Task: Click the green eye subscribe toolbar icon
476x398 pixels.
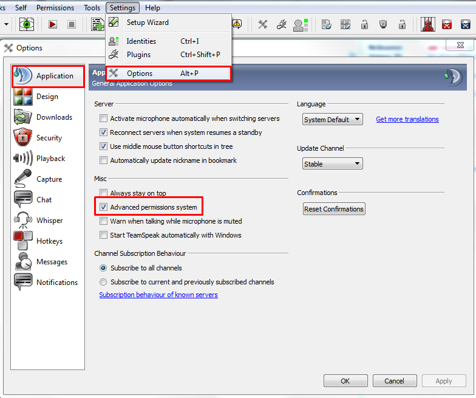Action: click(x=27, y=24)
